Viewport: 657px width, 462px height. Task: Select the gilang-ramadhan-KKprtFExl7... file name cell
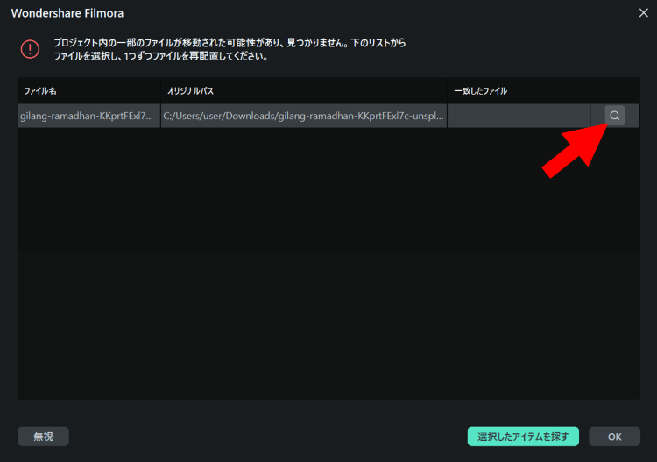point(88,116)
